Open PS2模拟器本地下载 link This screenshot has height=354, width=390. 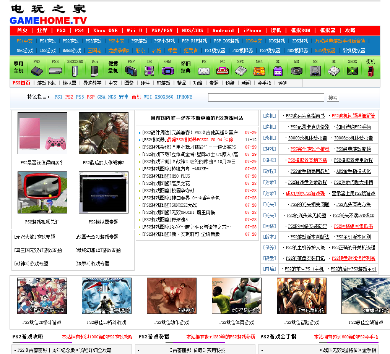(x=307, y=160)
